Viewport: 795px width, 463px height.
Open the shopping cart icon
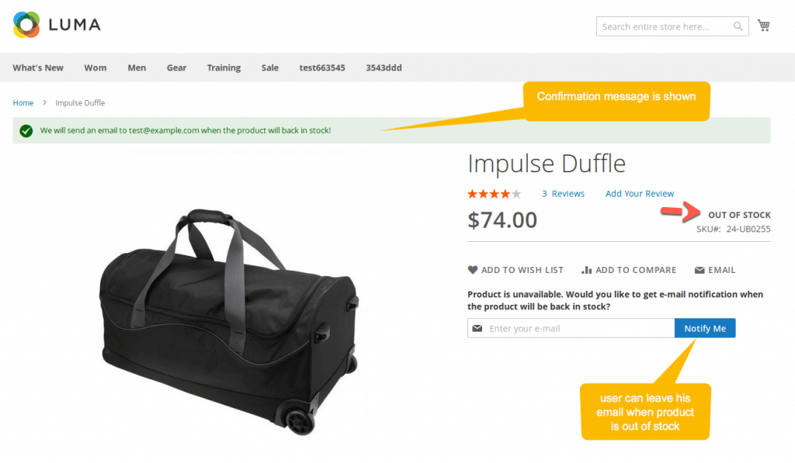pos(764,26)
